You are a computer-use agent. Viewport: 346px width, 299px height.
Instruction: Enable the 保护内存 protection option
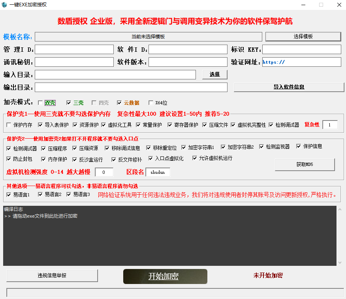9,124
